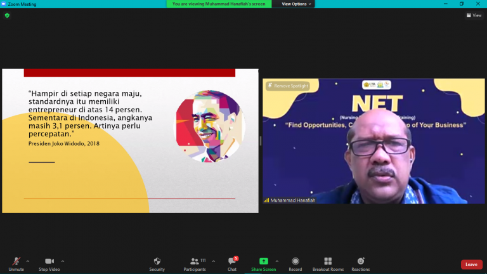Expand audio options arrow beside Unmute

click(x=28, y=261)
